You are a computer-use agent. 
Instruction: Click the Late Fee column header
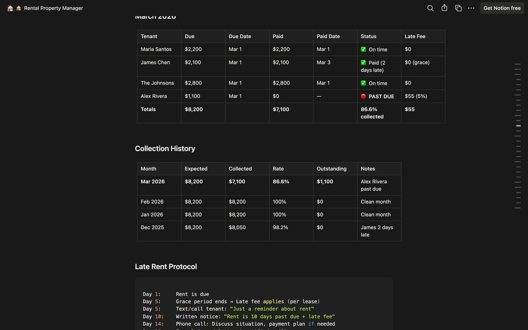pos(423,37)
